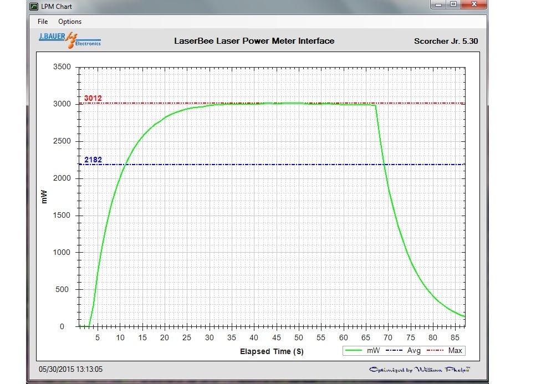The height and width of the screenshot is (384, 536).
Task: Click the 75 seconds x-axis label
Action: click(x=410, y=338)
